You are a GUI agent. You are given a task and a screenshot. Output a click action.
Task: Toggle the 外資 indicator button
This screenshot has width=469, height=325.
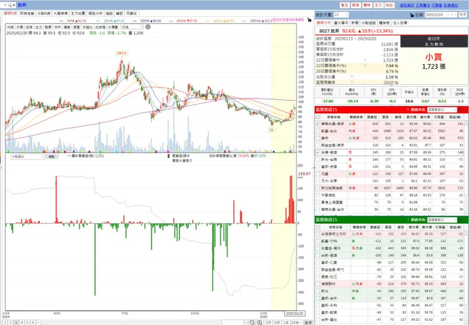coord(20,27)
